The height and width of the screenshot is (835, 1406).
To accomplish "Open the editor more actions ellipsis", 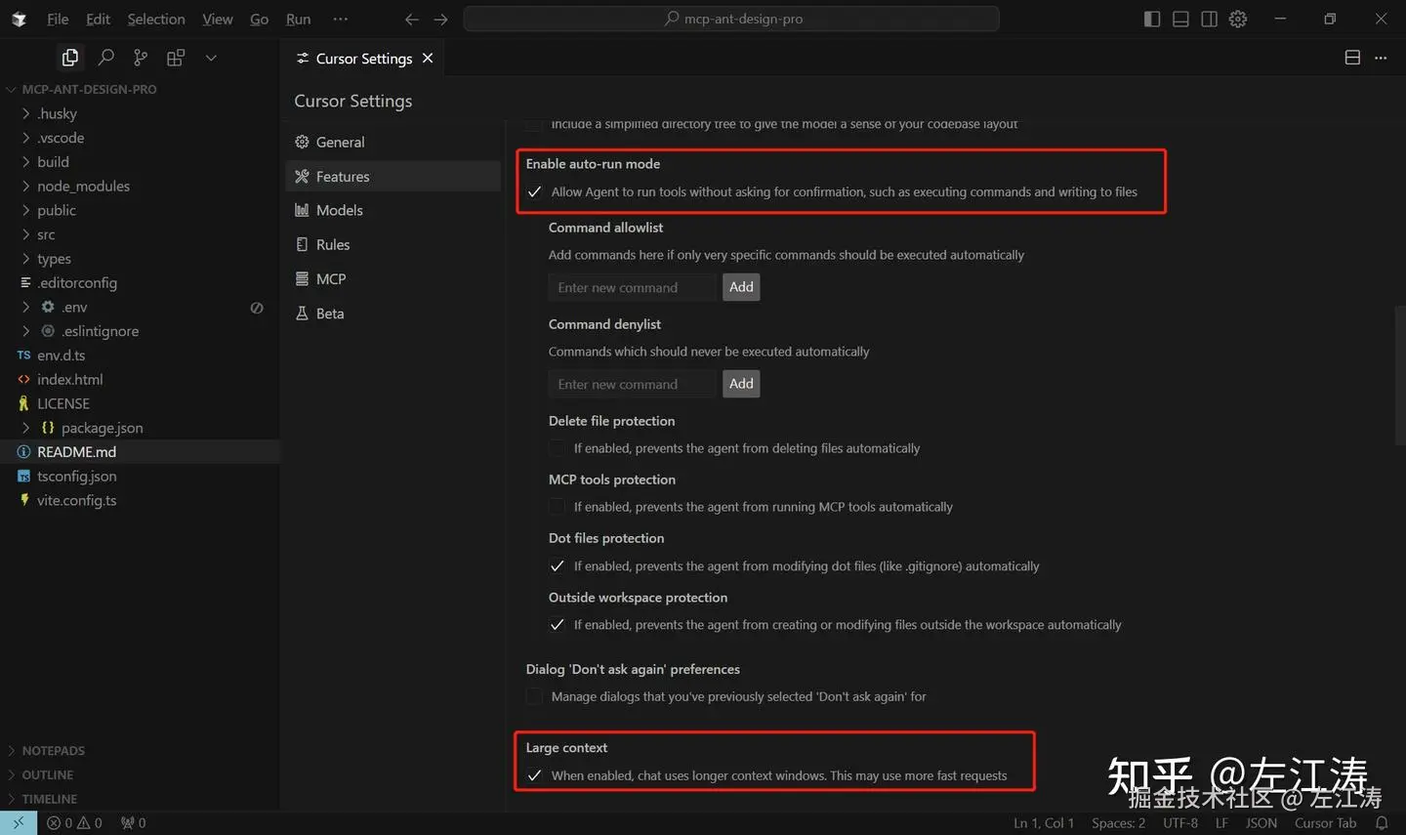I will [x=1381, y=58].
